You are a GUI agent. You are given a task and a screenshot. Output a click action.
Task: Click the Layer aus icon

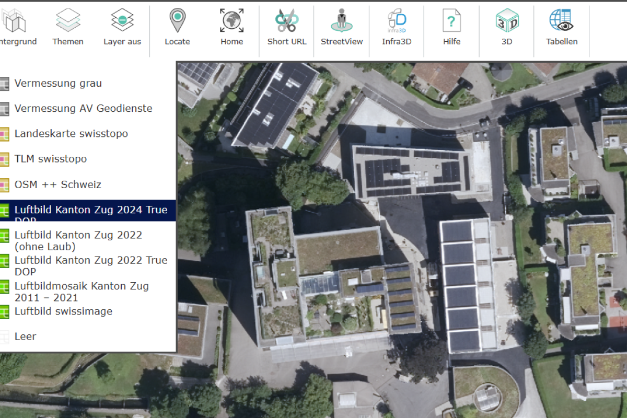pyautogui.click(x=122, y=21)
